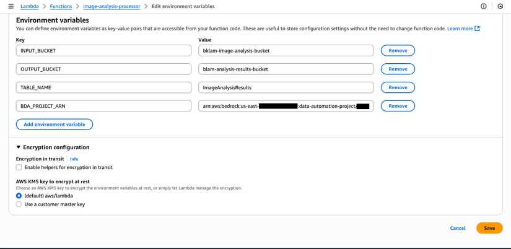
Task: Go to Lambda breadcrumb
Action: tap(29, 6)
